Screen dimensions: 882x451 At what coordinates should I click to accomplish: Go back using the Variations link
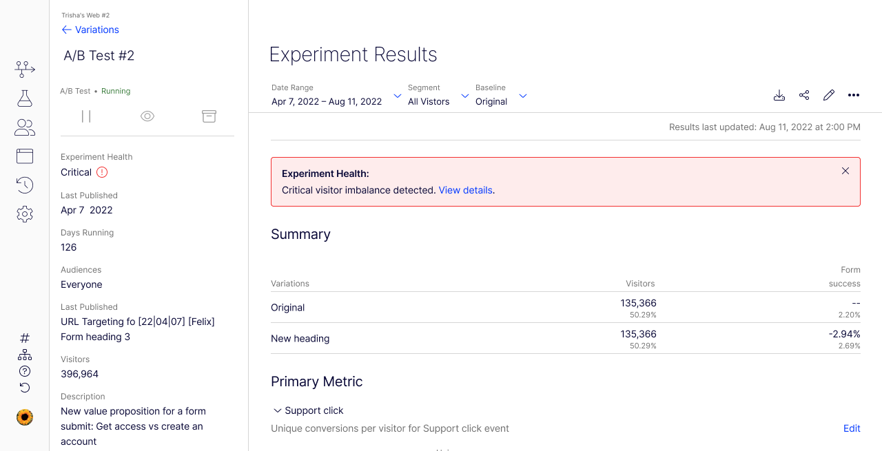pyautogui.click(x=90, y=30)
